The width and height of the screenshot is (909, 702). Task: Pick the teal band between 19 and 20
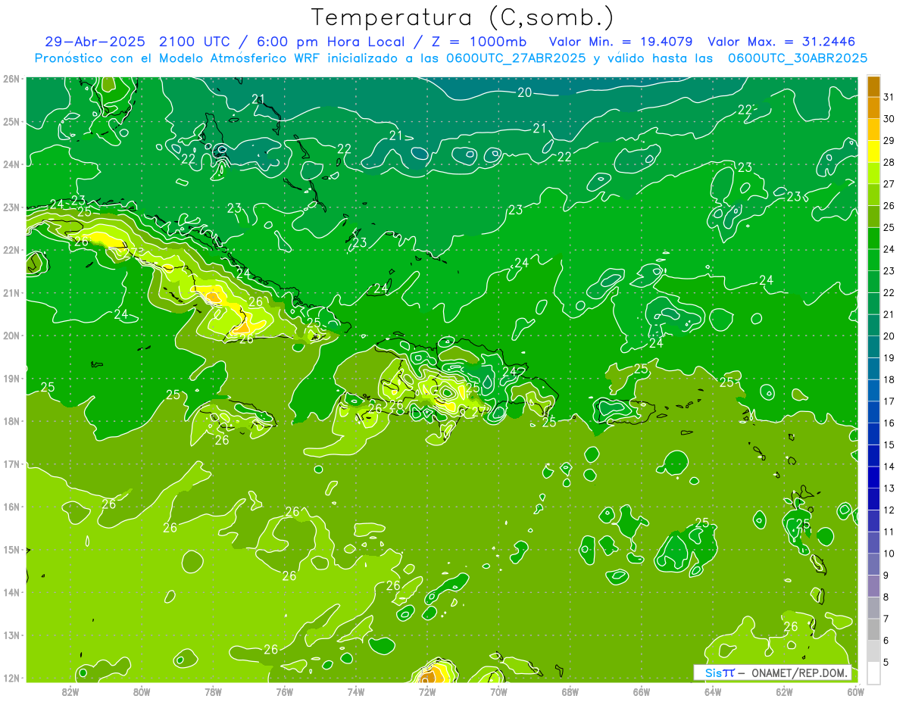tap(873, 347)
